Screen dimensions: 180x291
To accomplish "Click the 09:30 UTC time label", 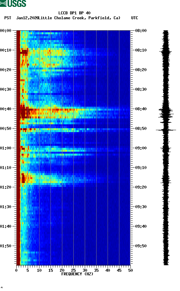I will click(141, 207).
